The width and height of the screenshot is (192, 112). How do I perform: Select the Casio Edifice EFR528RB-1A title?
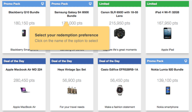pos(120,70)
